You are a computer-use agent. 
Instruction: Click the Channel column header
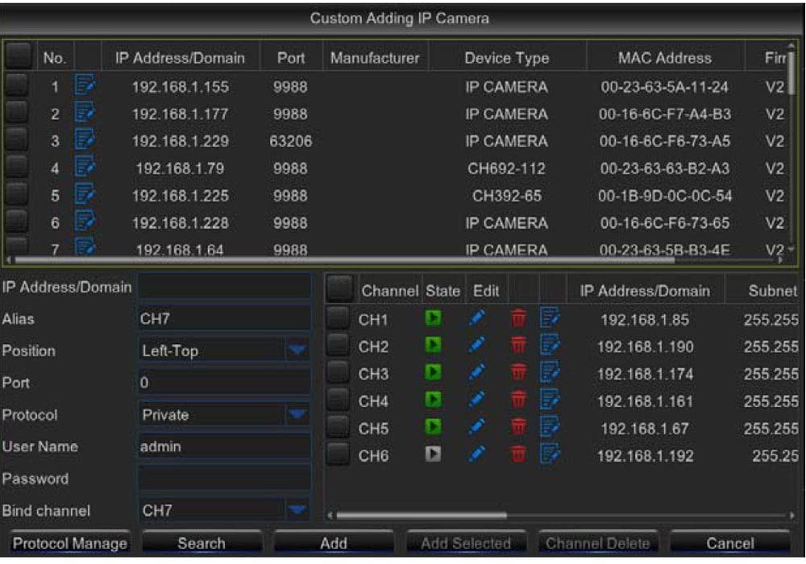(x=389, y=291)
